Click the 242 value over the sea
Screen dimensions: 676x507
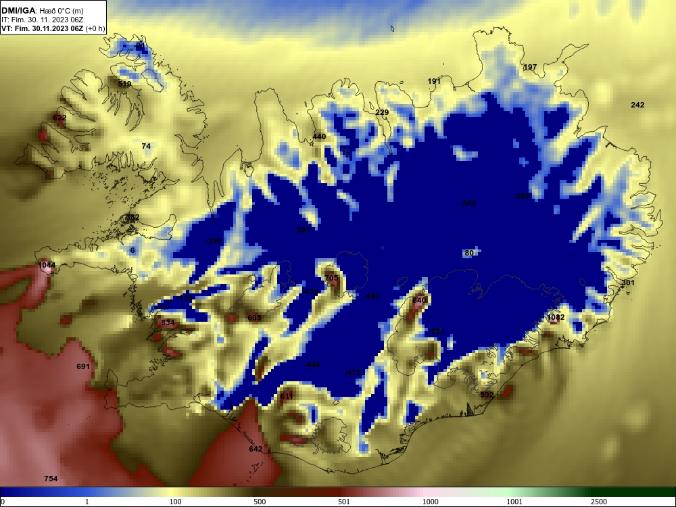637,105
